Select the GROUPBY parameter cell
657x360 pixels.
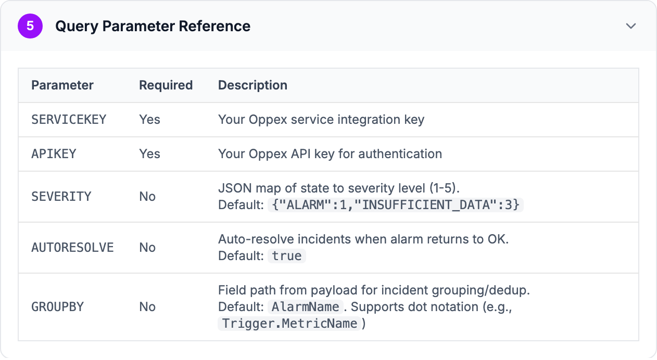tap(57, 307)
